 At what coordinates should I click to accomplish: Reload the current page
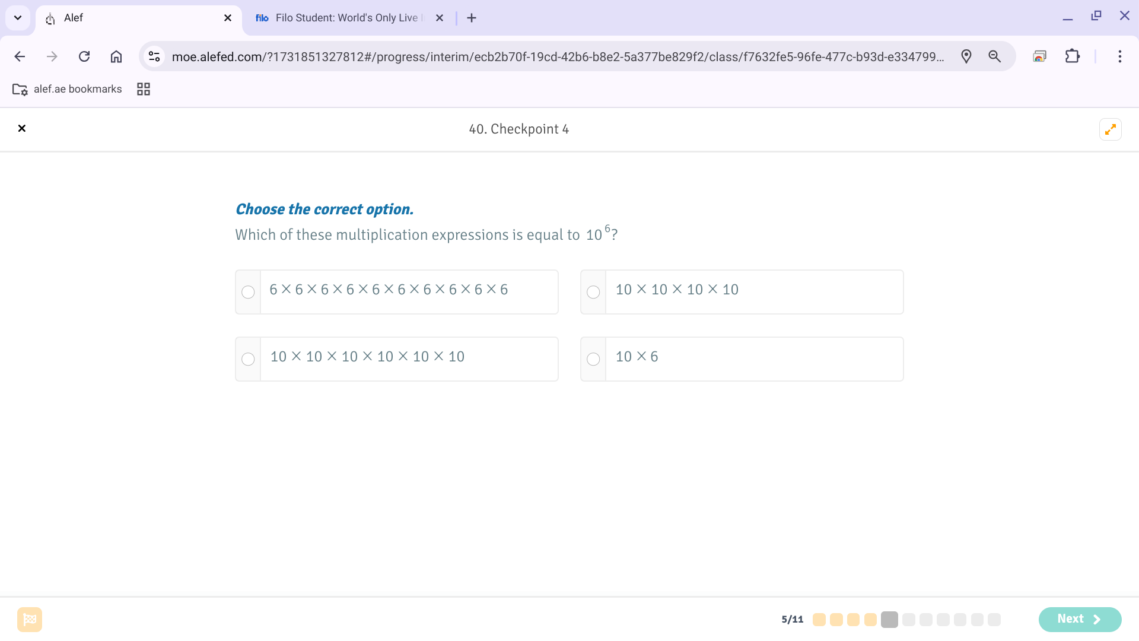(x=84, y=56)
